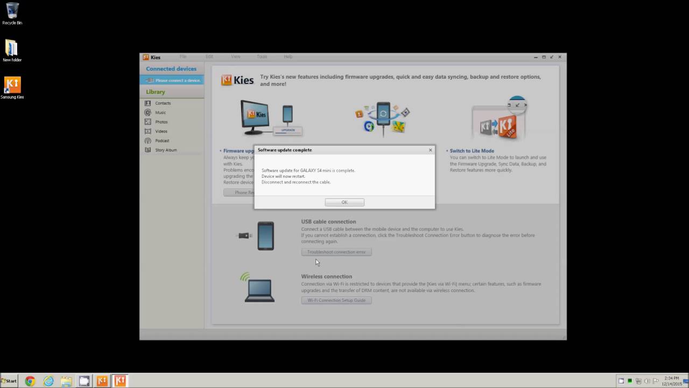Close the Kies main window

[560, 57]
